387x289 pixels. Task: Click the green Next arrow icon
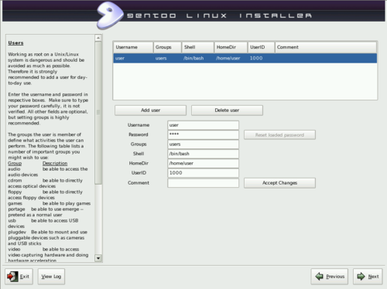coord(361,277)
